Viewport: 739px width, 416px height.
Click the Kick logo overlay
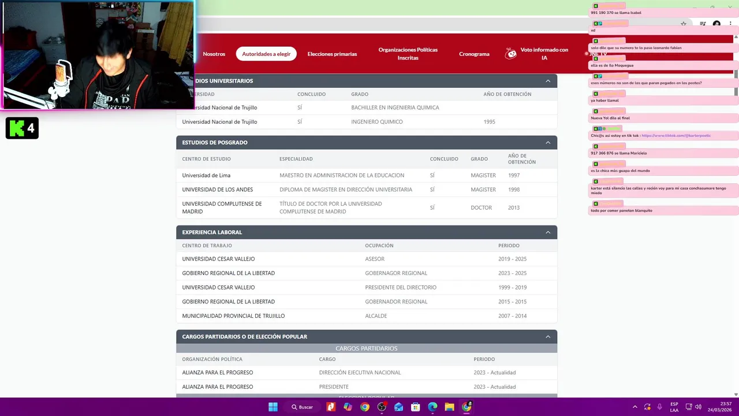click(22, 128)
